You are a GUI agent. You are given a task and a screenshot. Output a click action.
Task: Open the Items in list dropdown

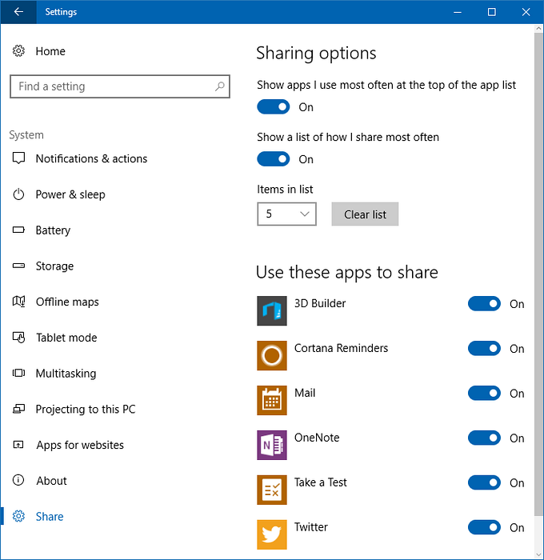tap(286, 214)
